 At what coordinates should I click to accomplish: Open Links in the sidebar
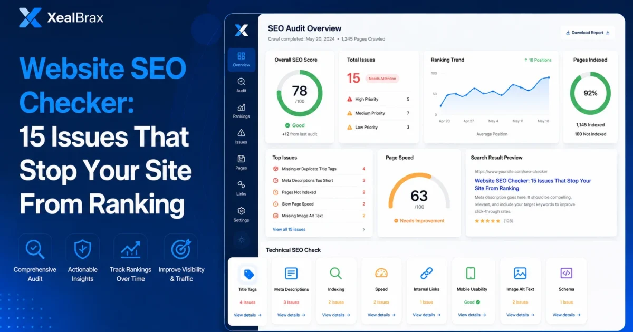pos(241,188)
